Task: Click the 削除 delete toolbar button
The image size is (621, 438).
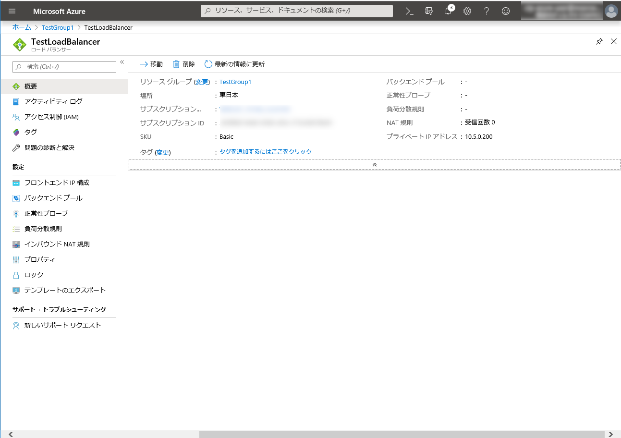Action: coord(184,64)
